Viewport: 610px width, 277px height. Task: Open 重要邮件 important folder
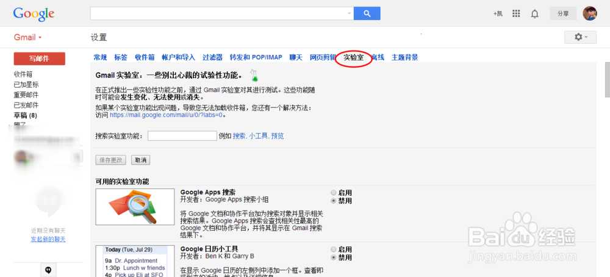coord(26,95)
